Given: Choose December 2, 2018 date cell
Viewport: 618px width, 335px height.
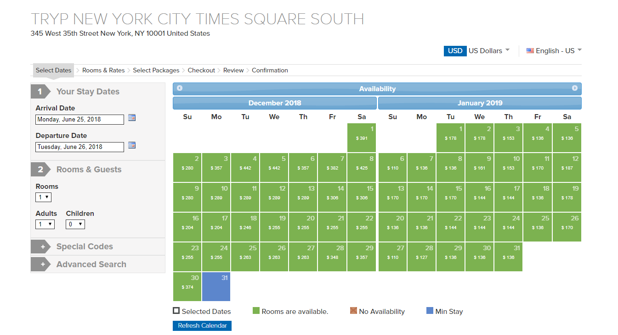Looking at the screenshot, I should (x=187, y=167).
